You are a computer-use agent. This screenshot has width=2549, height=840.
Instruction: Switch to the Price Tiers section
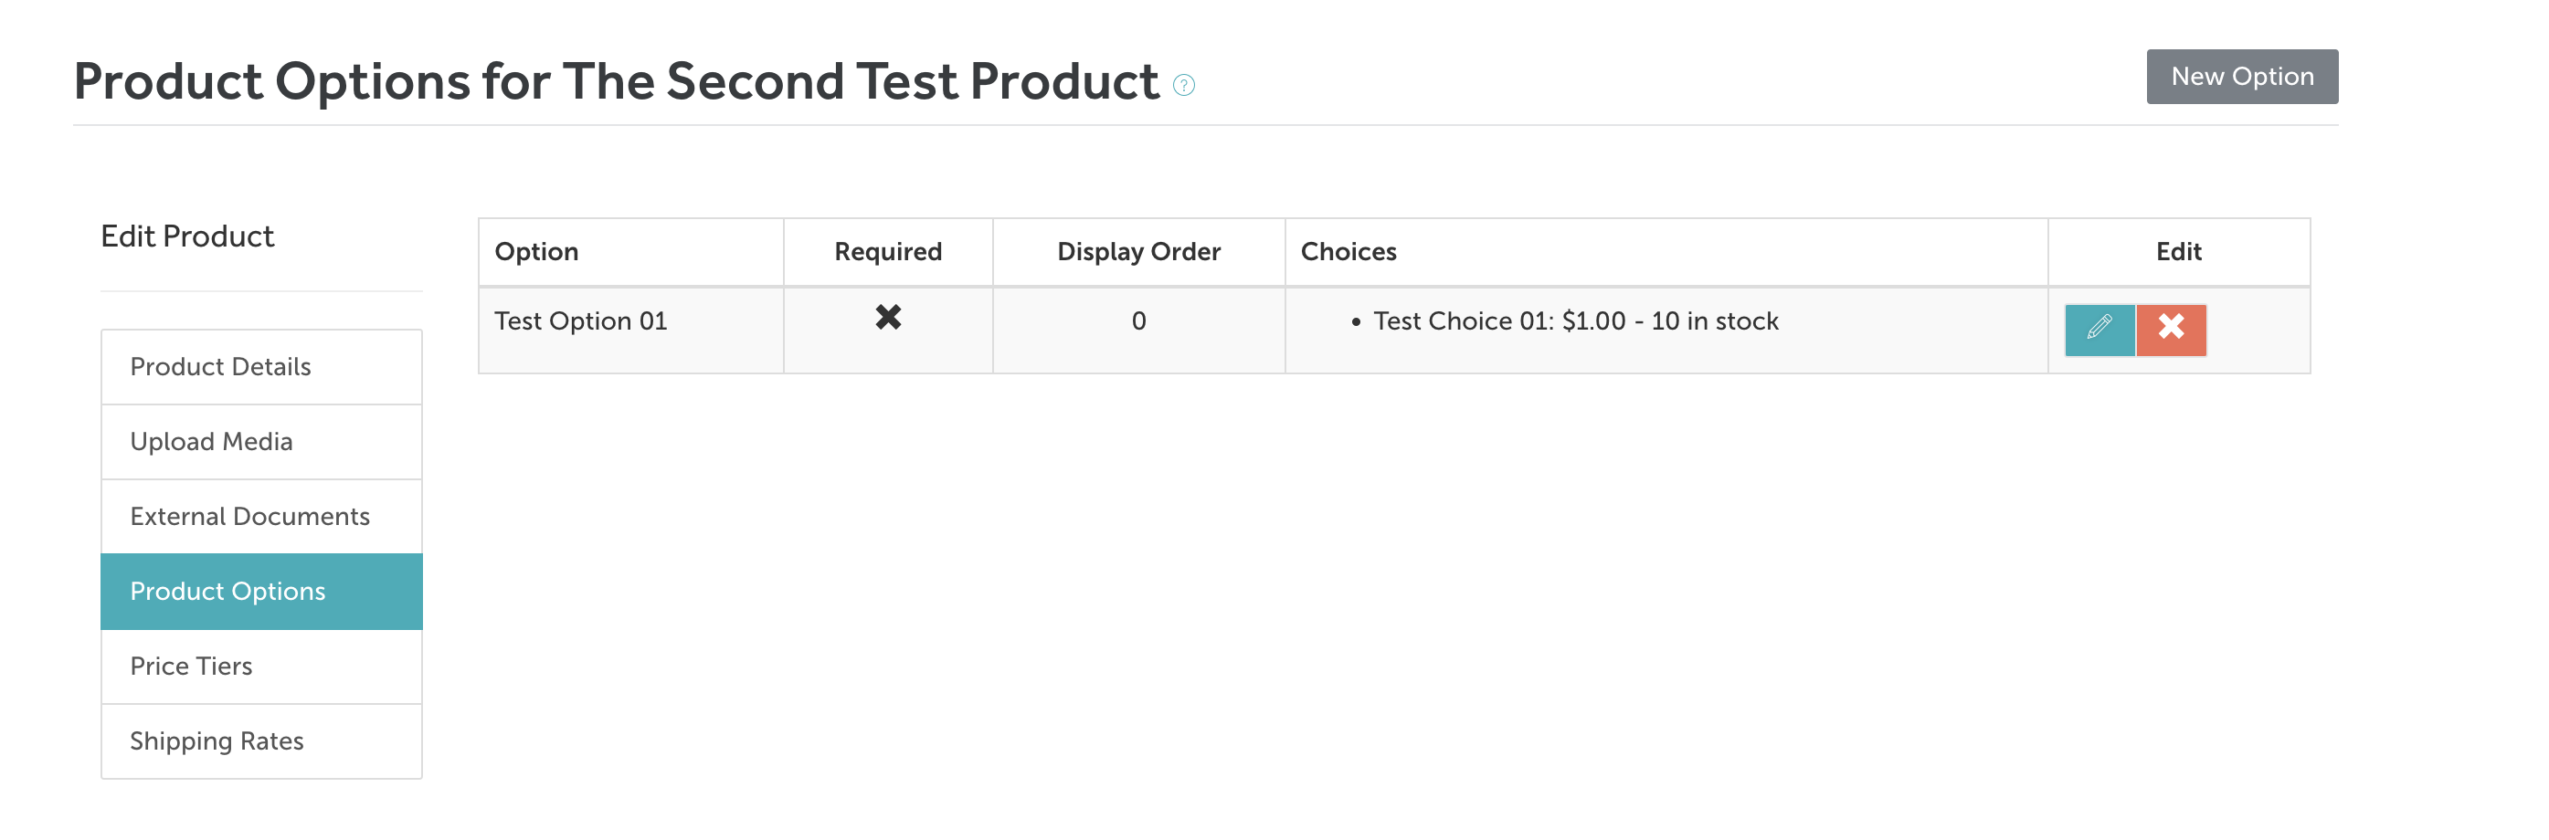[191, 666]
